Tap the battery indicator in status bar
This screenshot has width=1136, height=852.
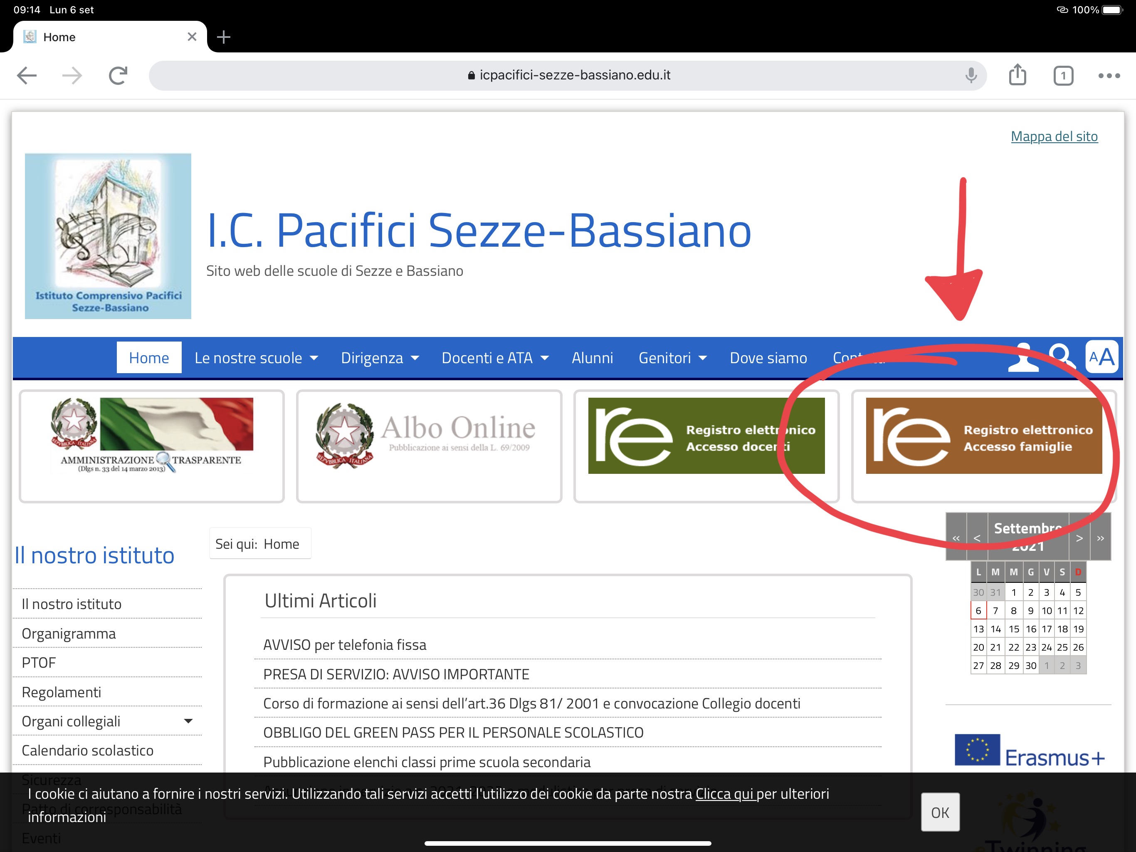[x=1112, y=10]
